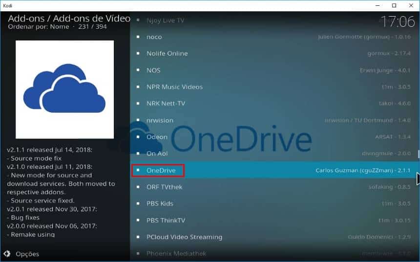Screen dimensions: 420x262
Task: Click the NOS author Erwin Junge text
Action: 385,70
